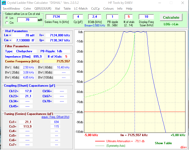Click the Calculate button

[x=171, y=17]
